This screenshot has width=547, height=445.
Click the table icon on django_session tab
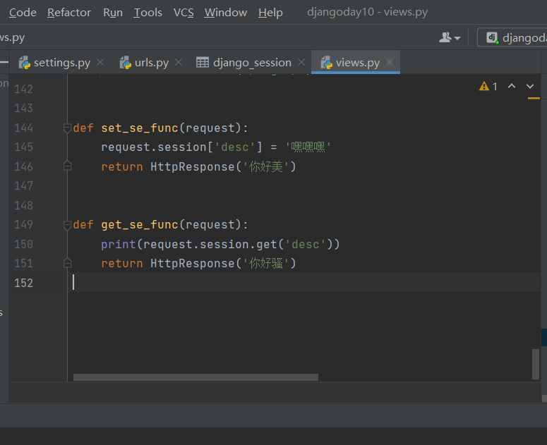pyautogui.click(x=203, y=62)
